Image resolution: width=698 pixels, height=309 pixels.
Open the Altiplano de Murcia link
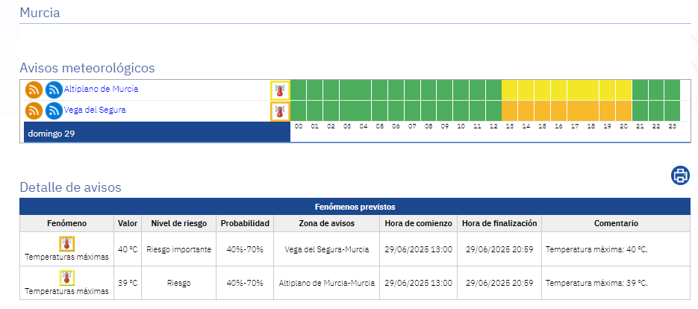click(x=101, y=89)
